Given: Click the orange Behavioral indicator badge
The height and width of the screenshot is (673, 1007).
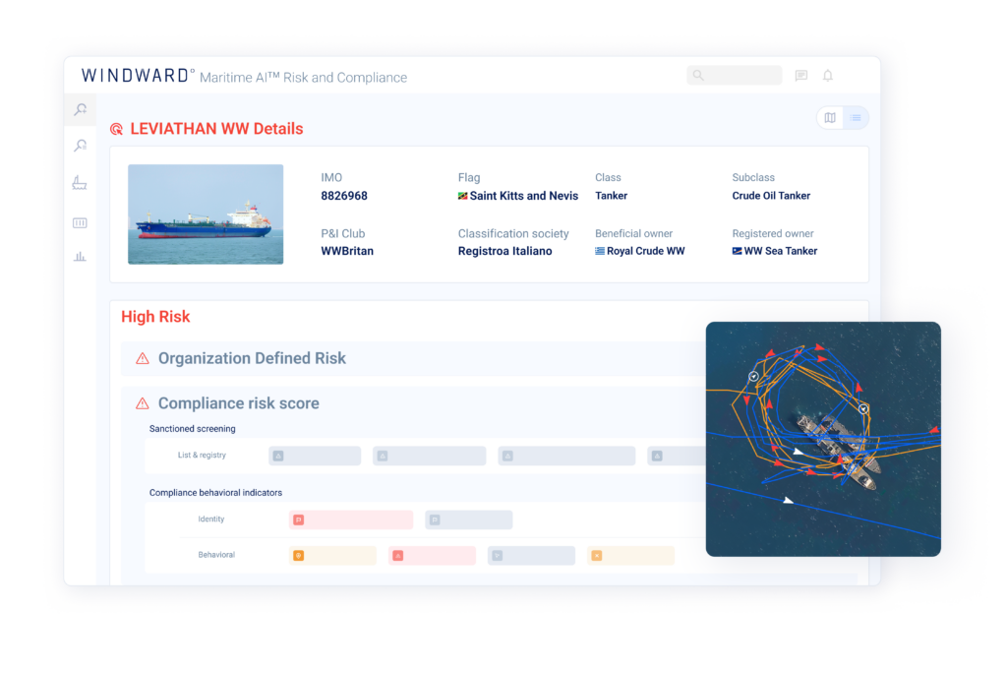Looking at the screenshot, I should click(x=300, y=556).
